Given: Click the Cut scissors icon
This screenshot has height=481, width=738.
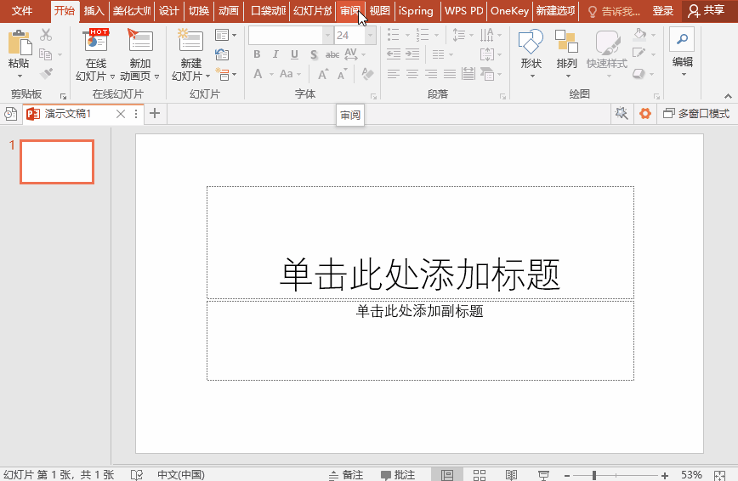Looking at the screenshot, I should tap(46, 35).
